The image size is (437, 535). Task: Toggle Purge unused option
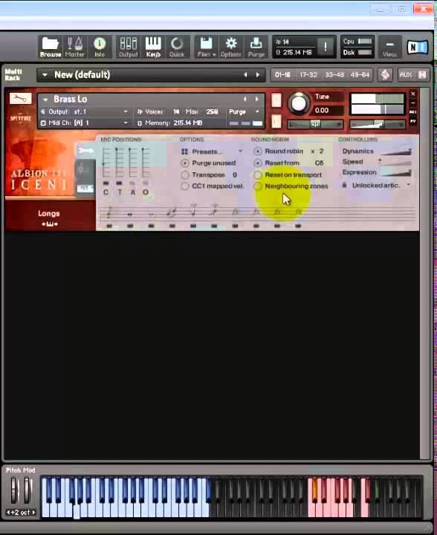click(185, 163)
